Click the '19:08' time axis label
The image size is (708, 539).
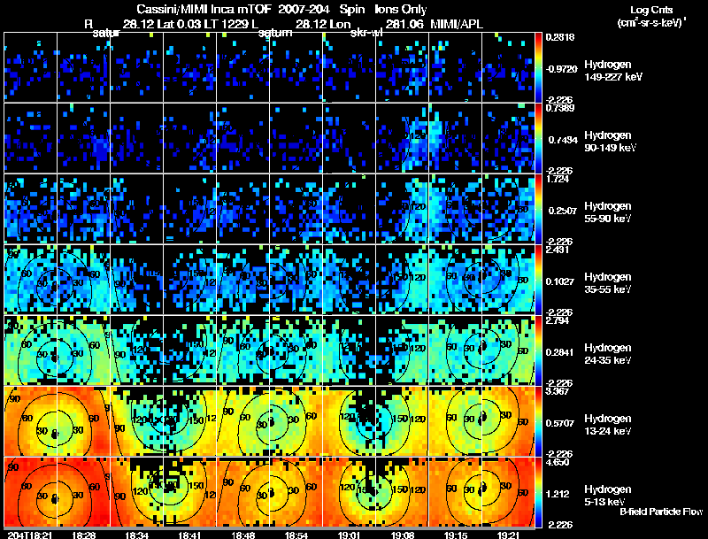tap(403, 535)
